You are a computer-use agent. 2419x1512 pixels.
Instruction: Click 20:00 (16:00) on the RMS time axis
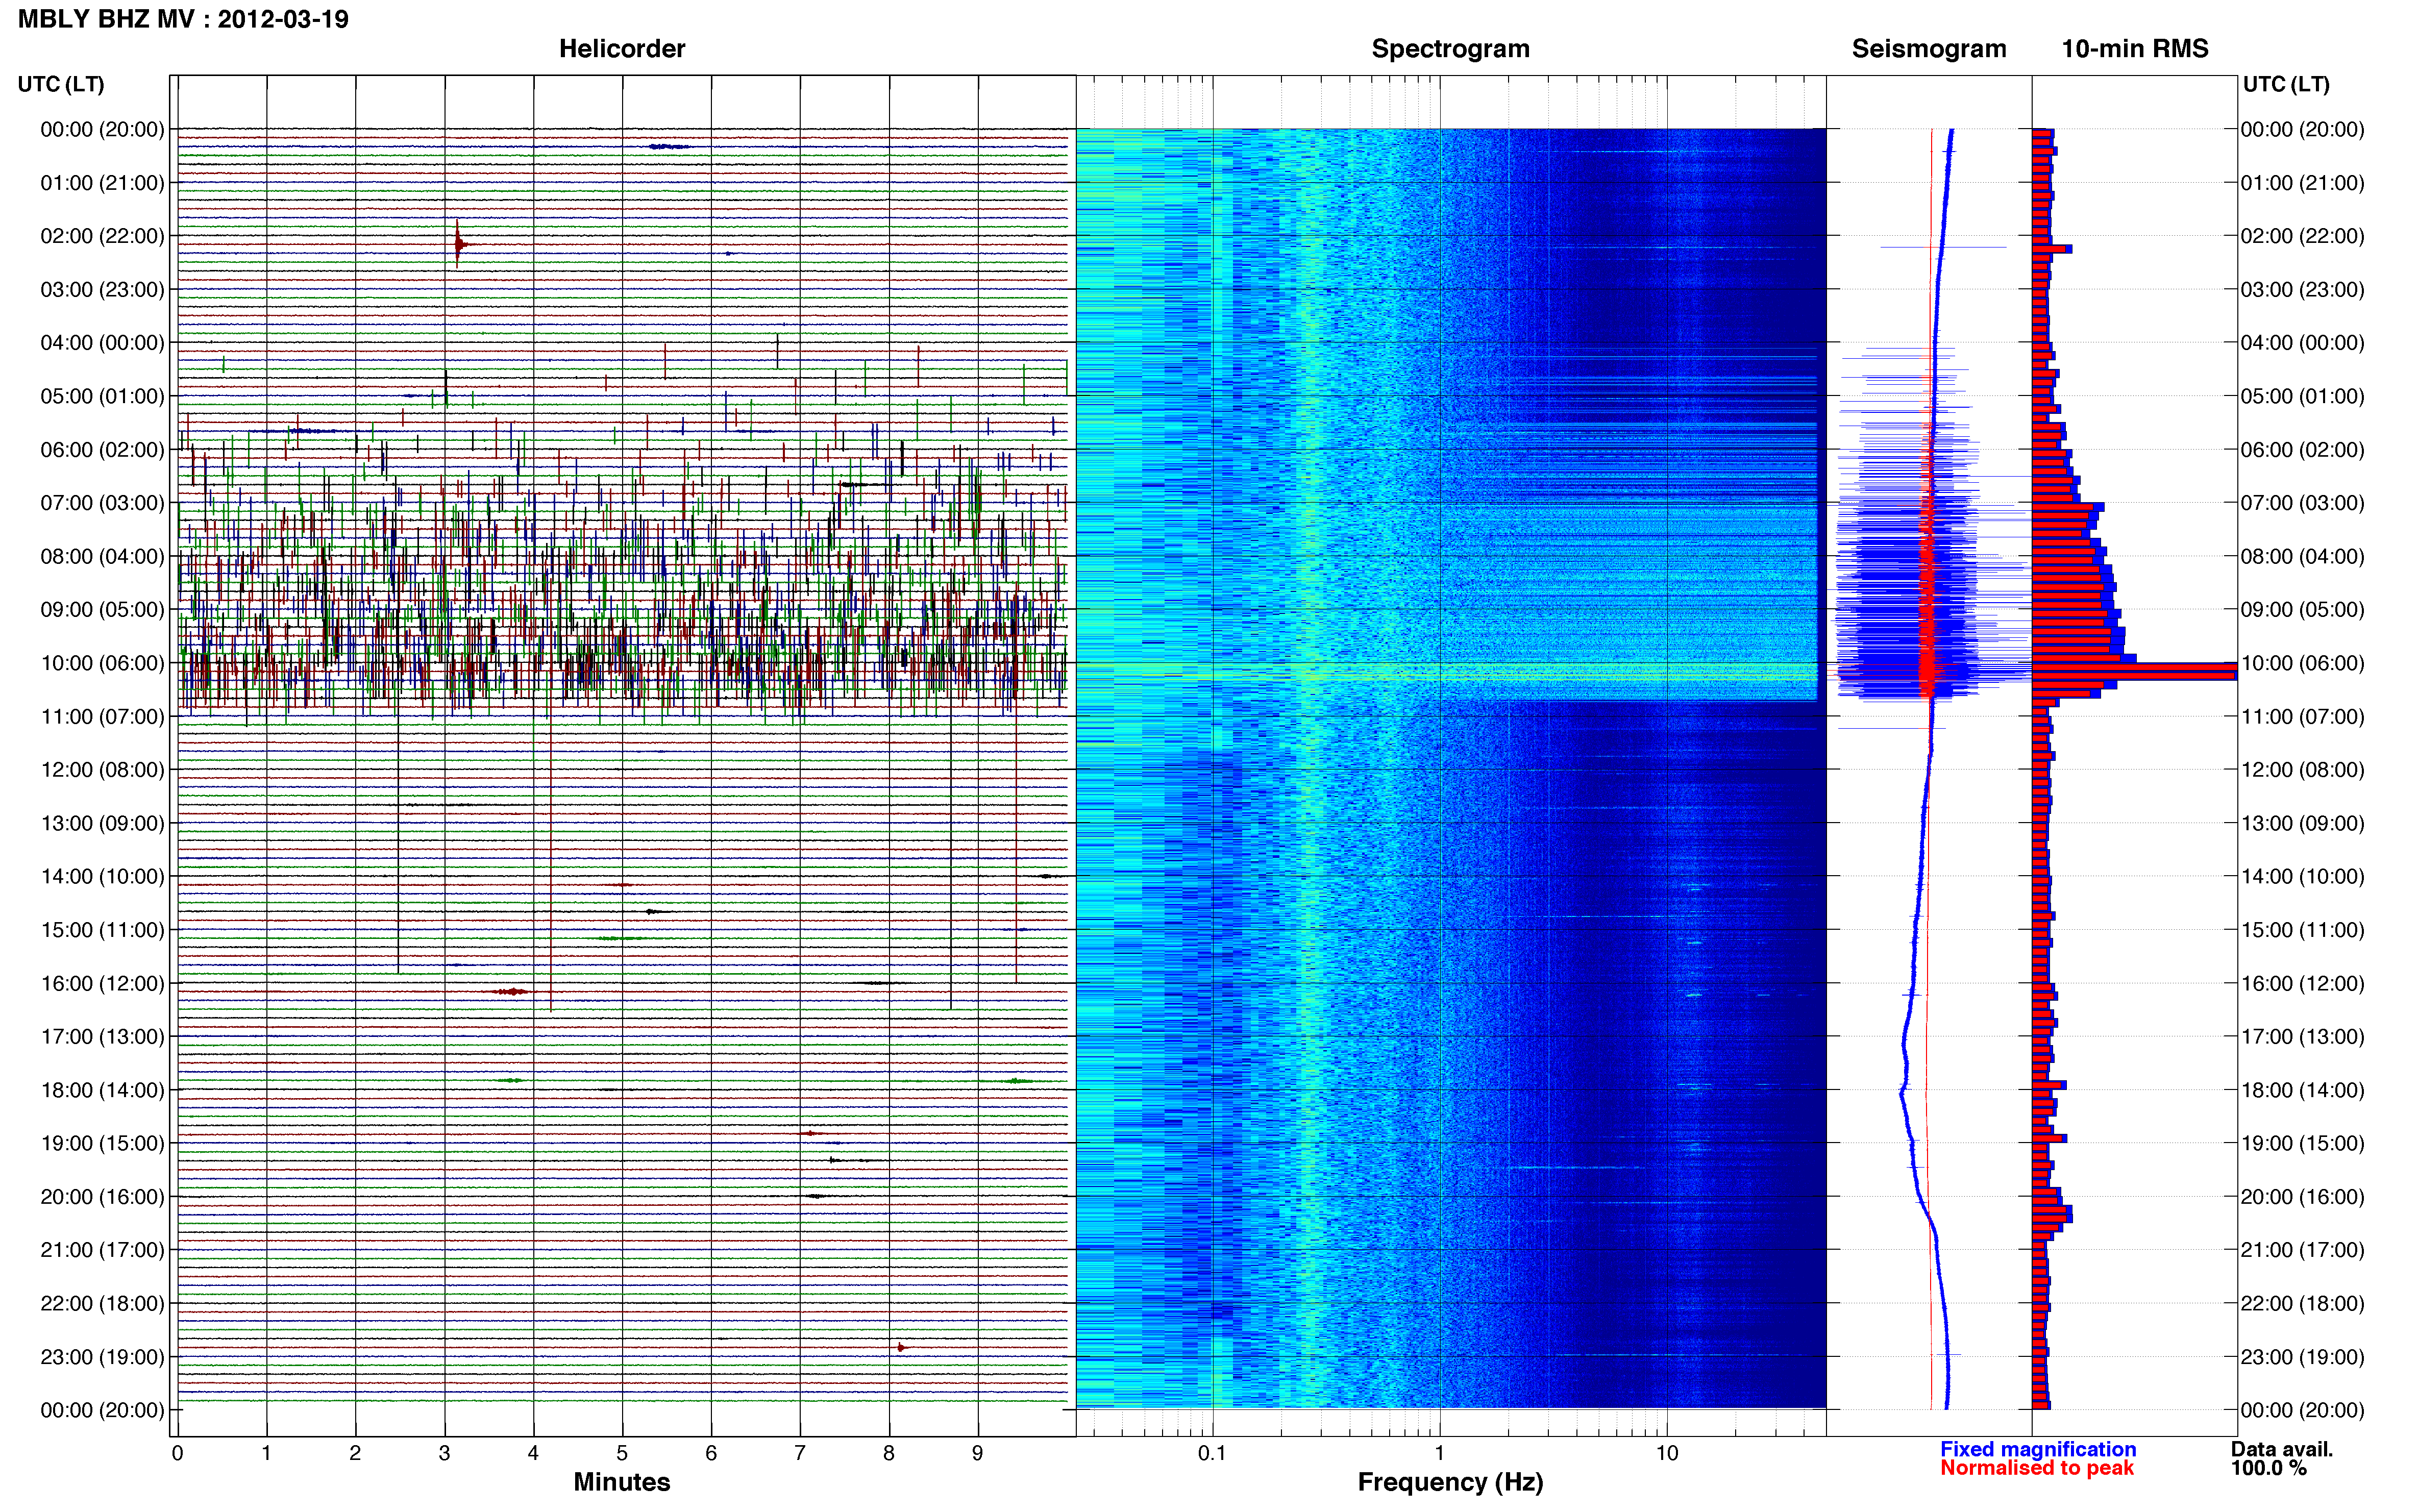2303,1197
